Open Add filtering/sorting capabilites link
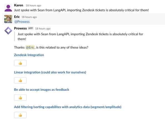 [x=68, y=107]
